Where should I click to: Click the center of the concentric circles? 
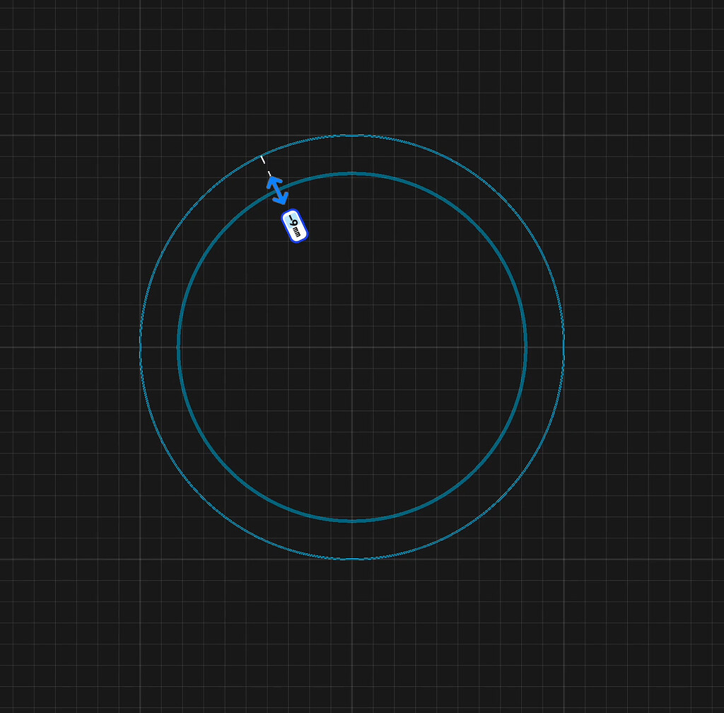click(x=353, y=347)
